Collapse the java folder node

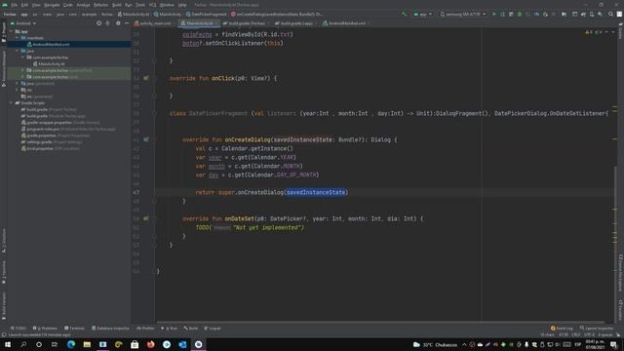coord(18,51)
